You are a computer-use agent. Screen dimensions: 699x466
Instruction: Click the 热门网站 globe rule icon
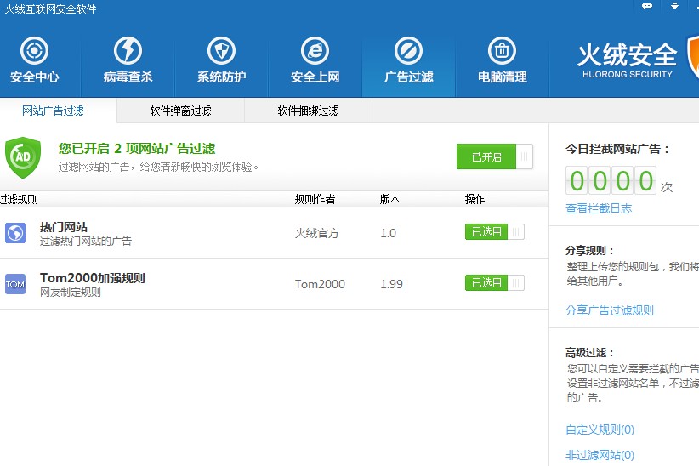tap(15, 233)
